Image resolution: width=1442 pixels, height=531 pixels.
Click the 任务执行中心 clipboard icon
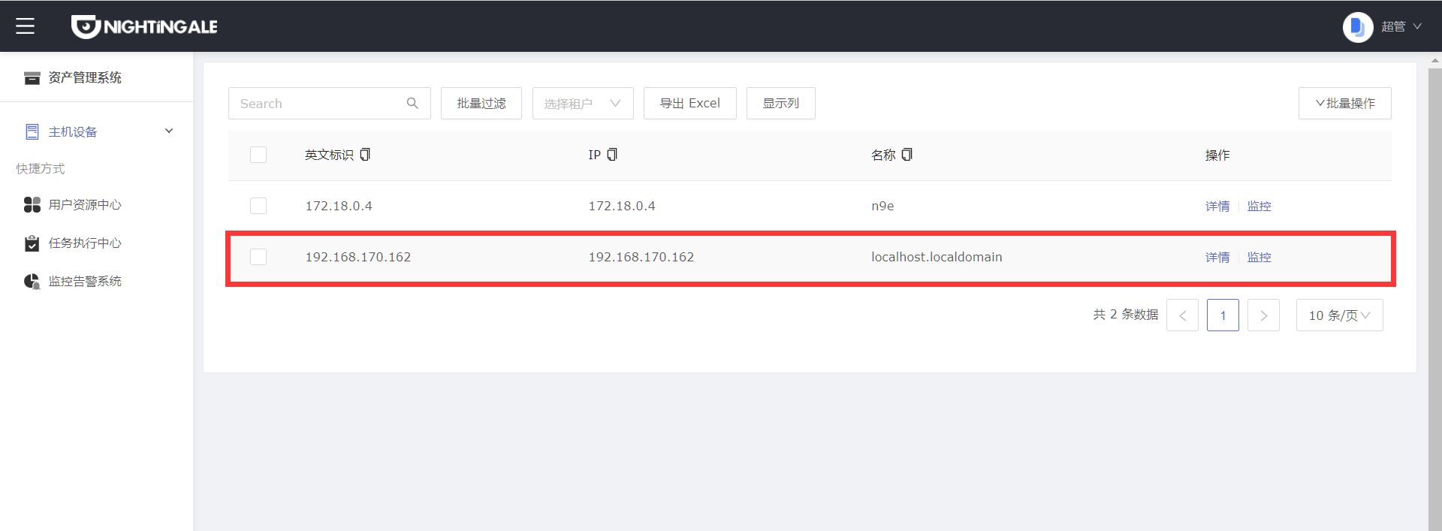tap(32, 243)
